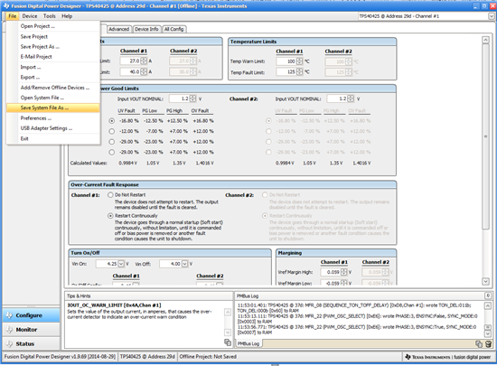Open the Tools menu

[50, 16]
